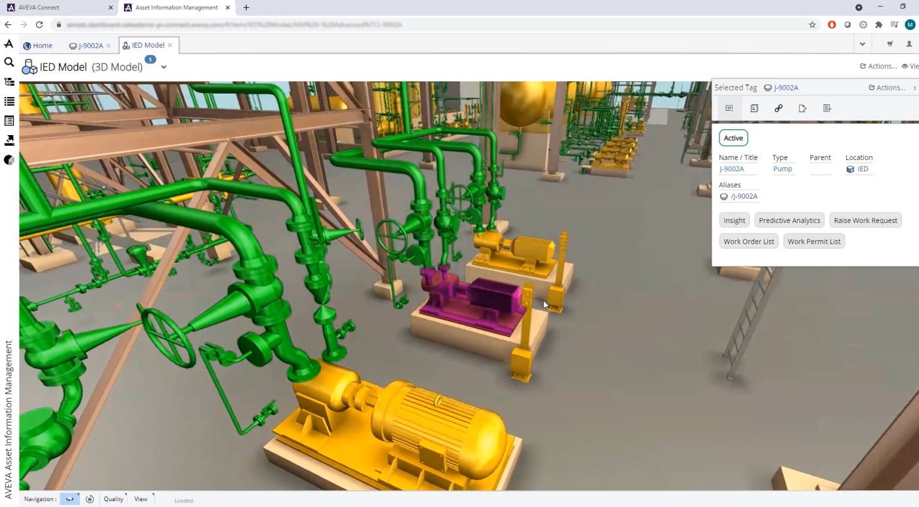Open the Quality dropdown menu
Image resolution: width=919 pixels, height=507 pixels.
click(x=114, y=499)
